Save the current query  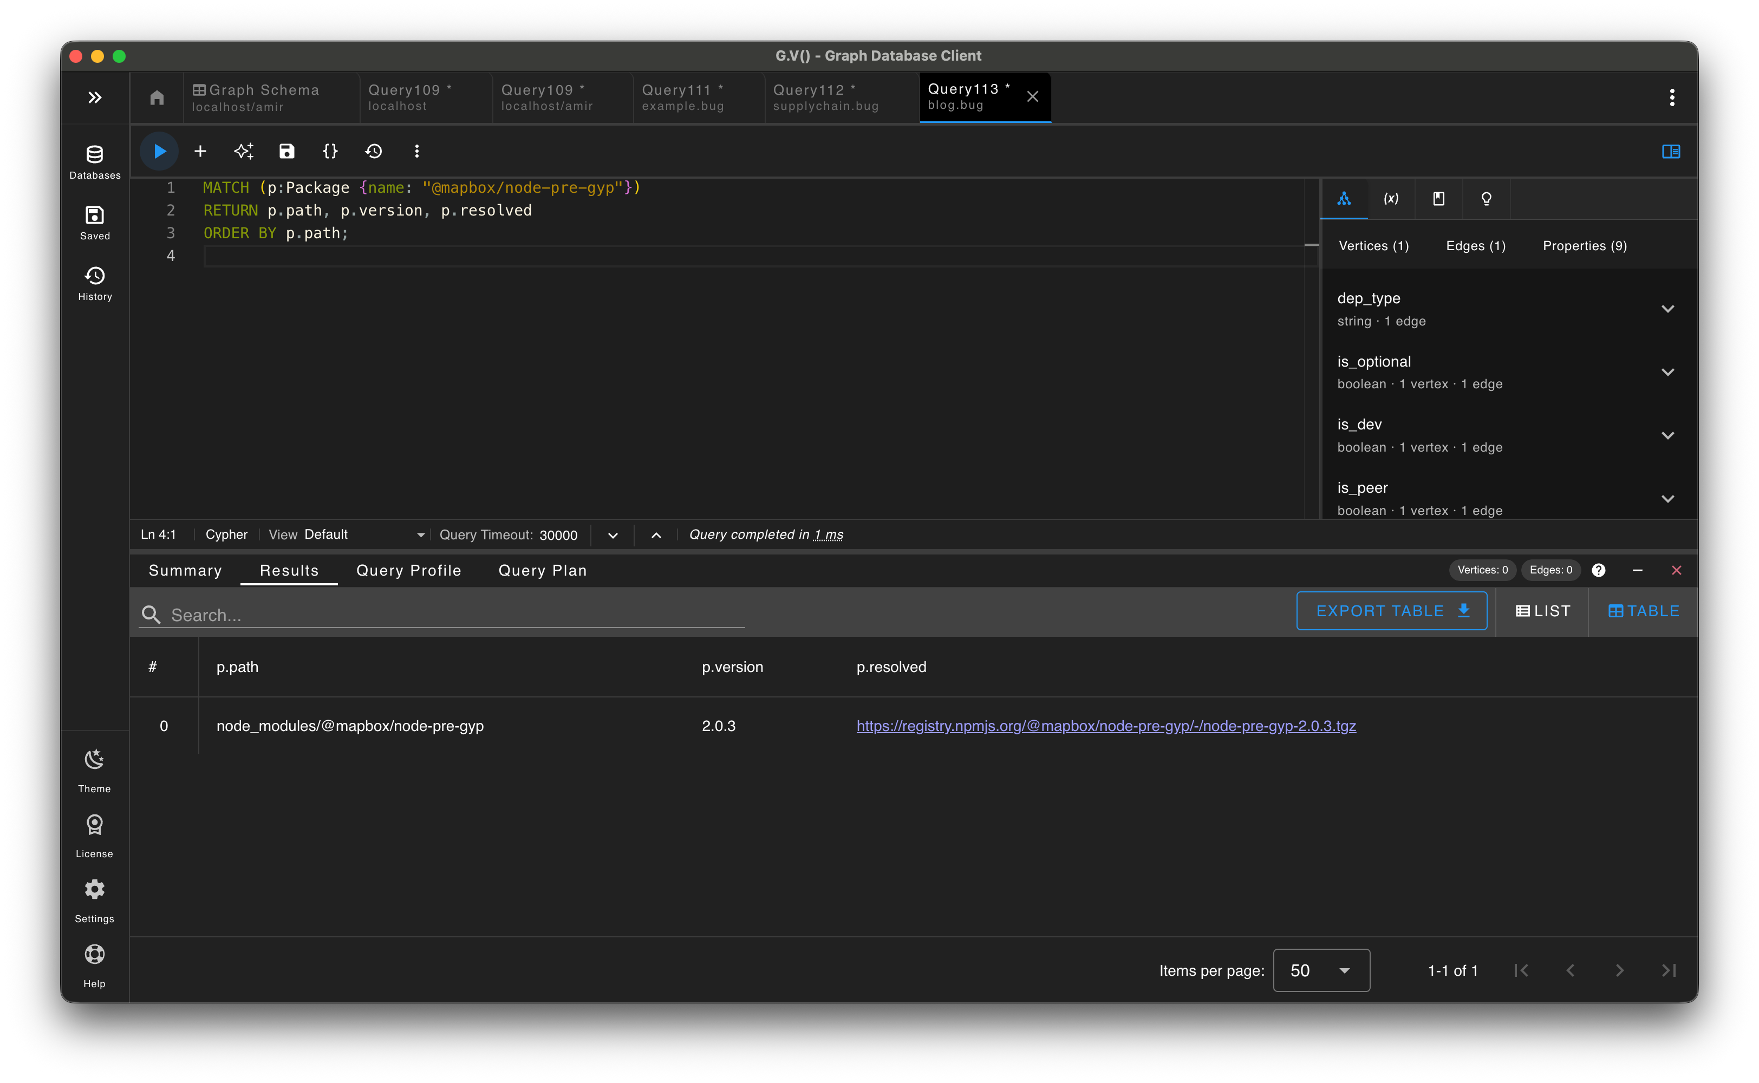point(286,151)
